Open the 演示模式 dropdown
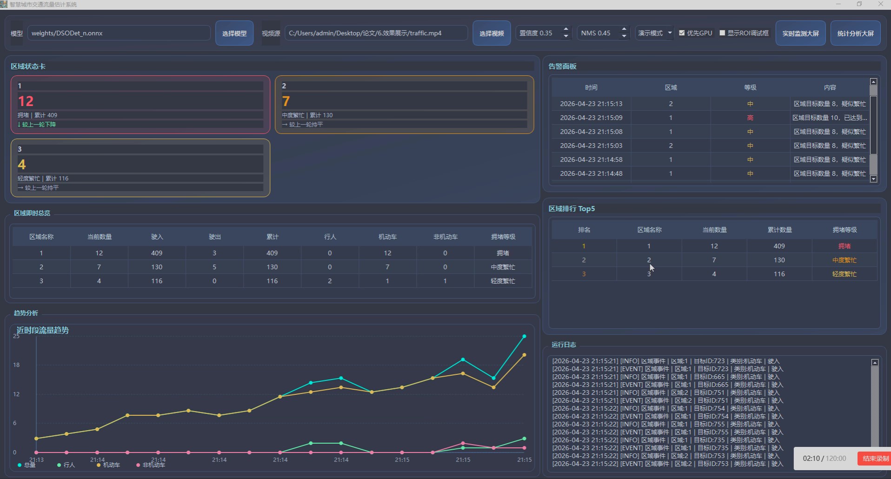This screenshot has height=479, width=891. 654,33
